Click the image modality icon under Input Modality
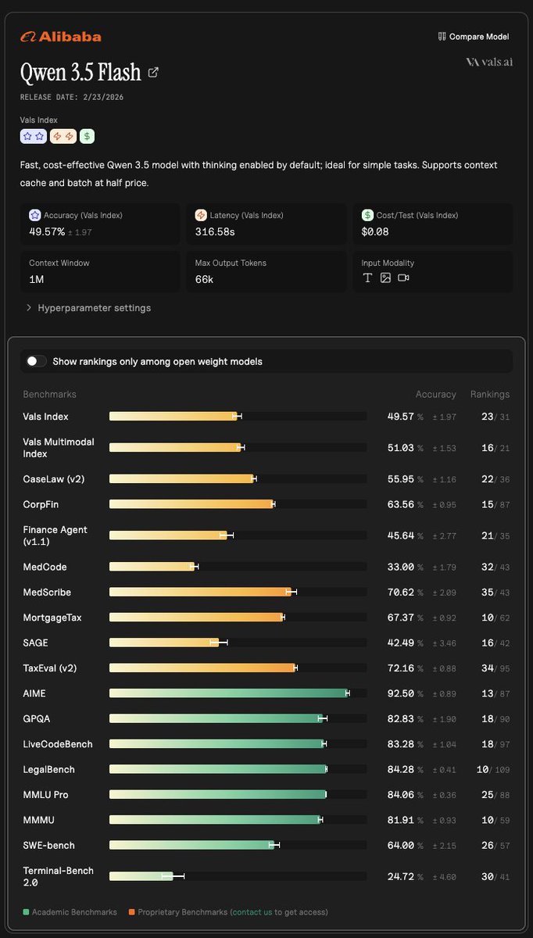Screen dimensions: 533x938 tap(385, 278)
